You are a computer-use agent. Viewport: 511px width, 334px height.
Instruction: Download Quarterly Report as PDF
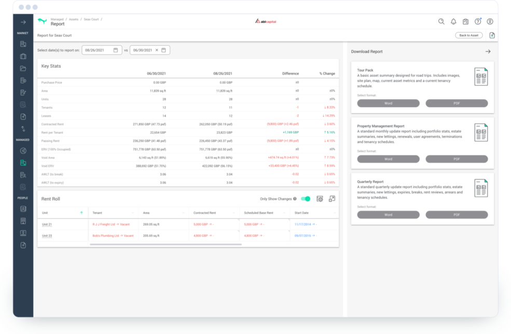pyautogui.click(x=457, y=215)
